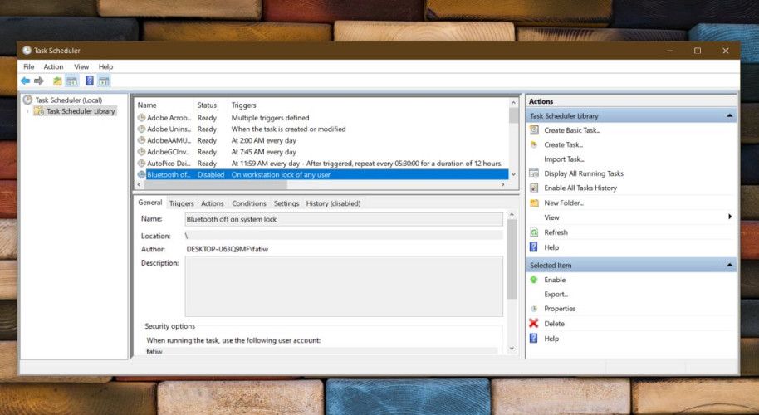This screenshot has height=415, width=759.
Task: Expand the Task Scheduler Library tree node
Action: pos(27,111)
